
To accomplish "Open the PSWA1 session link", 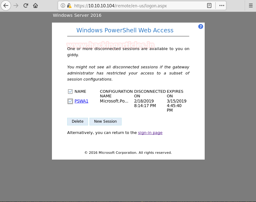I will (81, 101).
